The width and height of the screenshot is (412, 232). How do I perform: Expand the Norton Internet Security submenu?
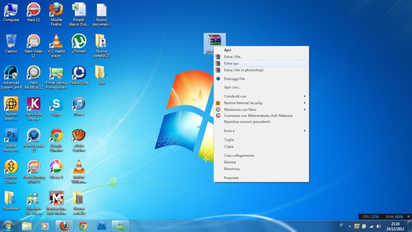tap(262, 103)
